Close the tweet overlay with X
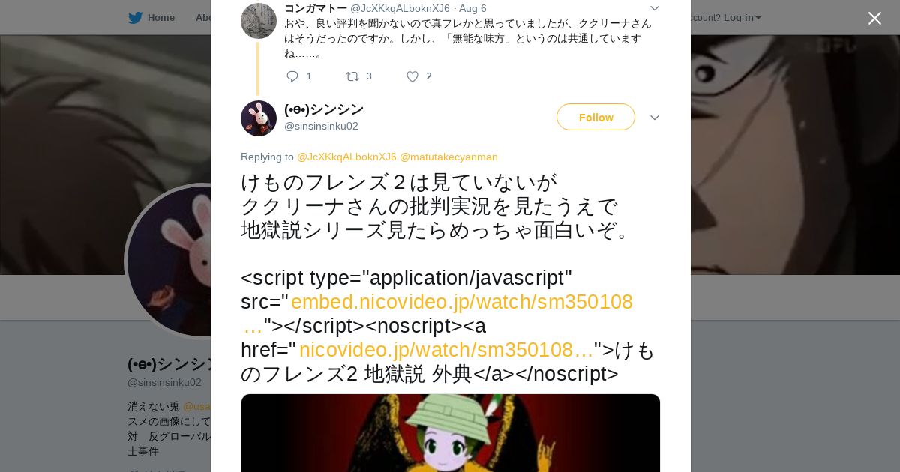Screen dimensions: 900x472 click(x=874, y=18)
